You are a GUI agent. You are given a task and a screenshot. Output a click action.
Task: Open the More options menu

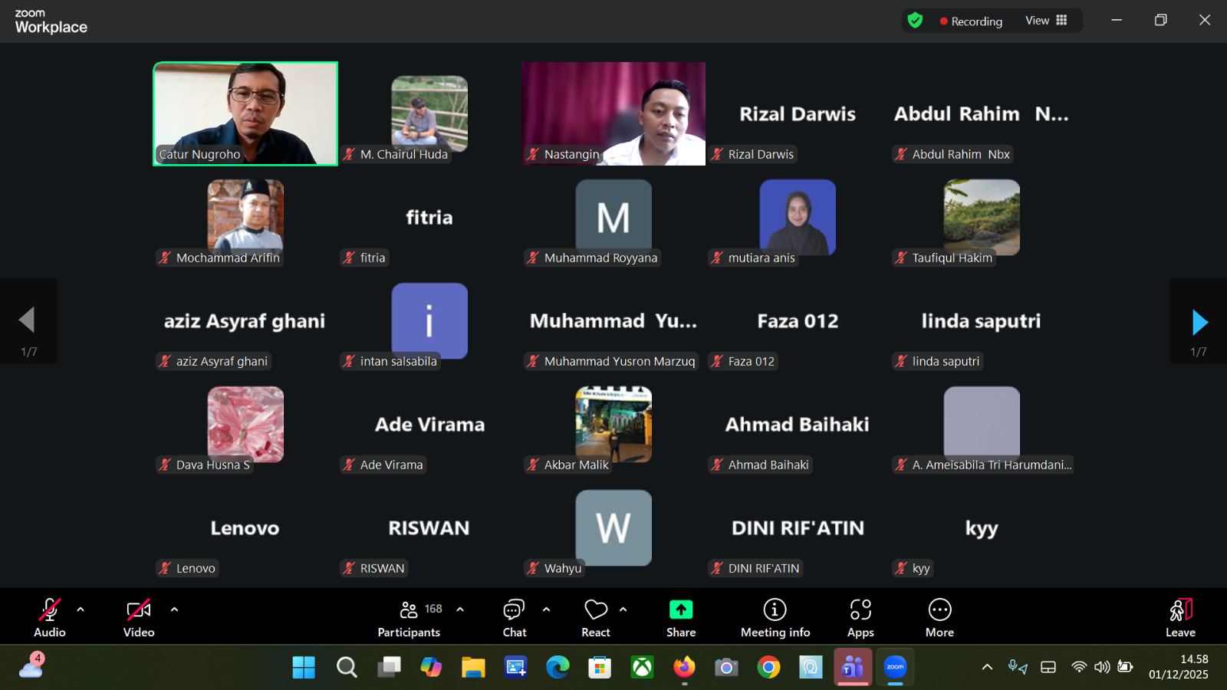939,617
